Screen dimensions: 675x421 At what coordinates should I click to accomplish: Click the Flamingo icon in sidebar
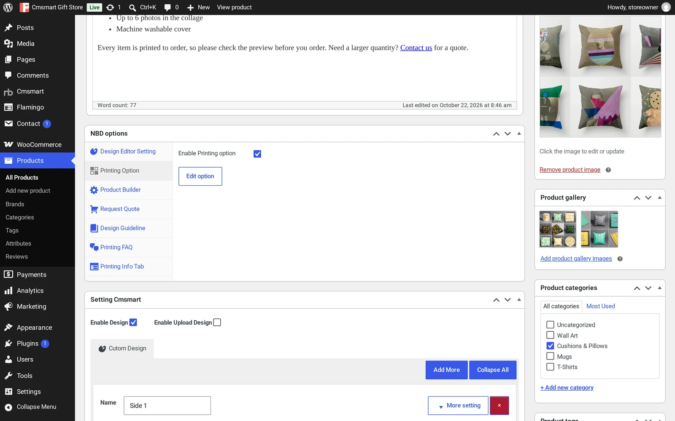pyautogui.click(x=8, y=107)
